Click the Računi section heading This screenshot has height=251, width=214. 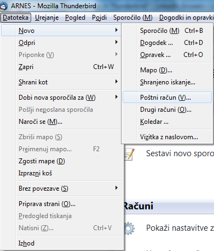click(138, 206)
